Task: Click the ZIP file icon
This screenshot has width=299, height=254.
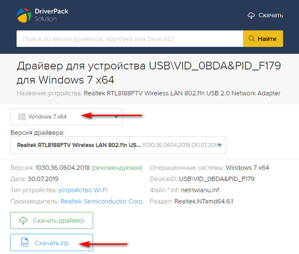Action: tap(25, 242)
